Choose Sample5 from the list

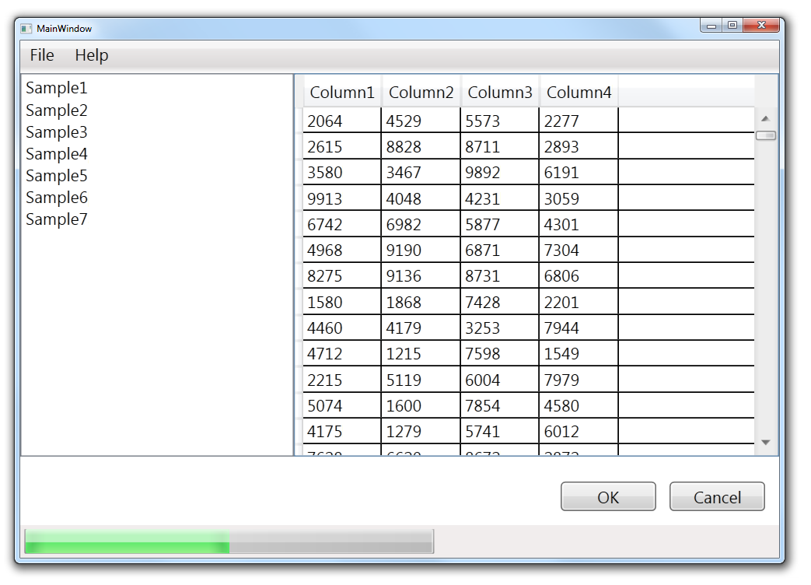57,175
